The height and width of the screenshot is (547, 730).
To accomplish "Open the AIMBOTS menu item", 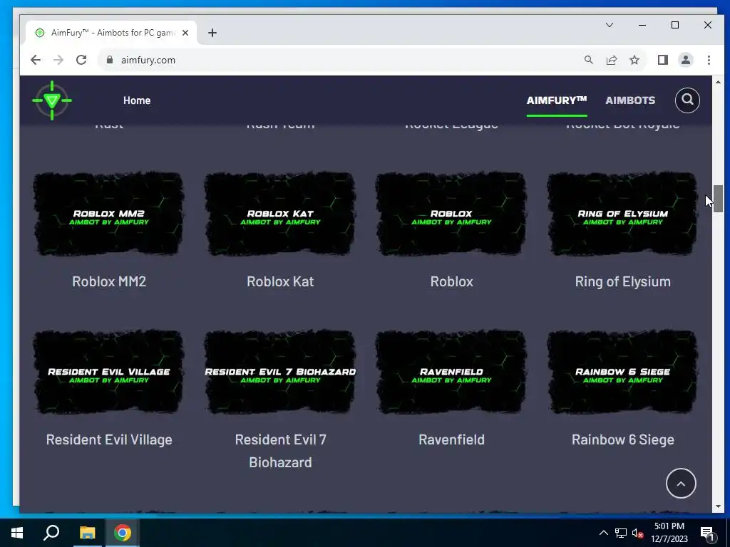I will click(x=630, y=100).
